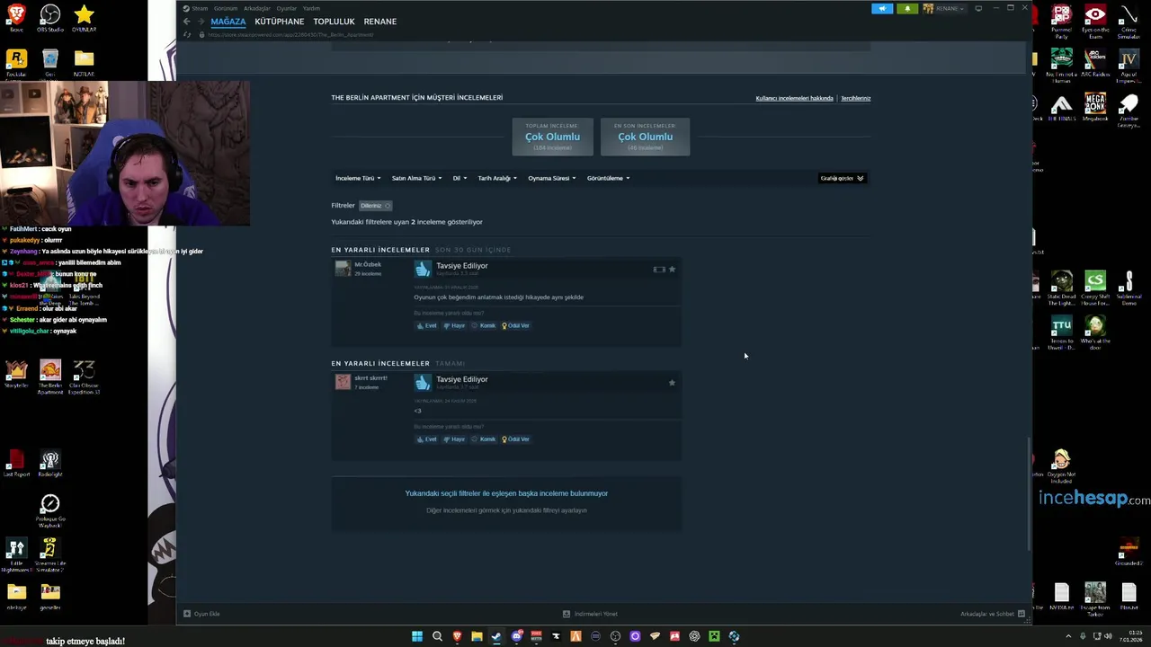Expand the 'Grafiği göster' chart toggle

(x=842, y=178)
